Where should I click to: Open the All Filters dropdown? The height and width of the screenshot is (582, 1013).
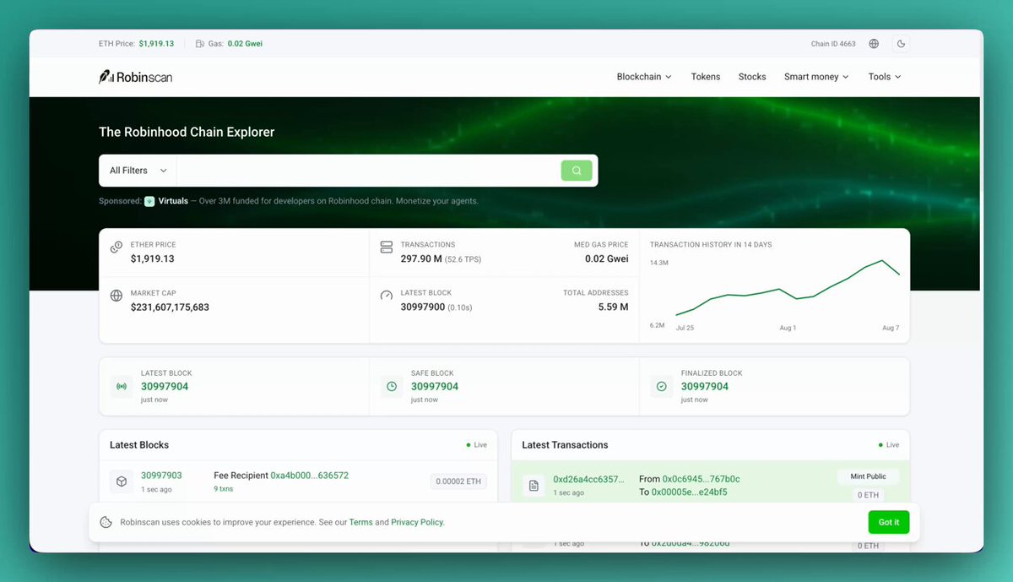point(138,171)
